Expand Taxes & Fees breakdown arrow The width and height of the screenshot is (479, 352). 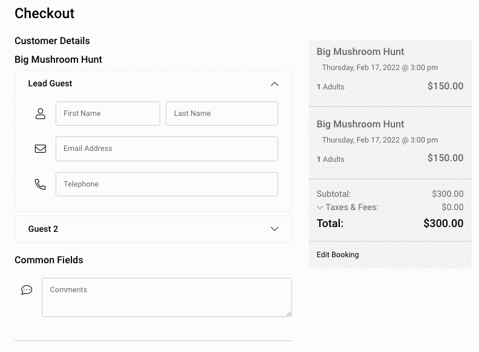pos(320,208)
